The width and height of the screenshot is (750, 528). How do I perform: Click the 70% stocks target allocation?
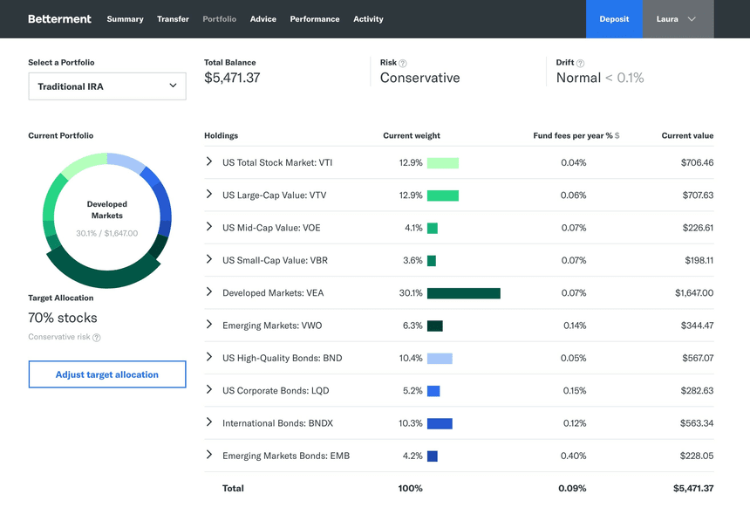(x=63, y=318)
